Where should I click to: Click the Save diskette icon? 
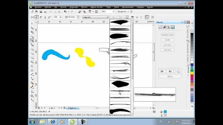pos(41,12)
